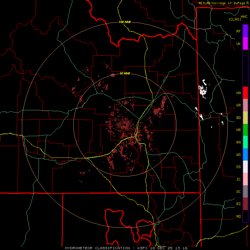Click the UK legend label
This screenshot has height=250, width=250.
[x=238, y=44]
